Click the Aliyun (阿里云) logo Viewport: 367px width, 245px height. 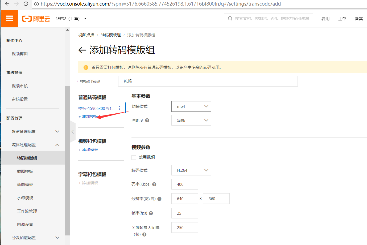click(36, 18)
